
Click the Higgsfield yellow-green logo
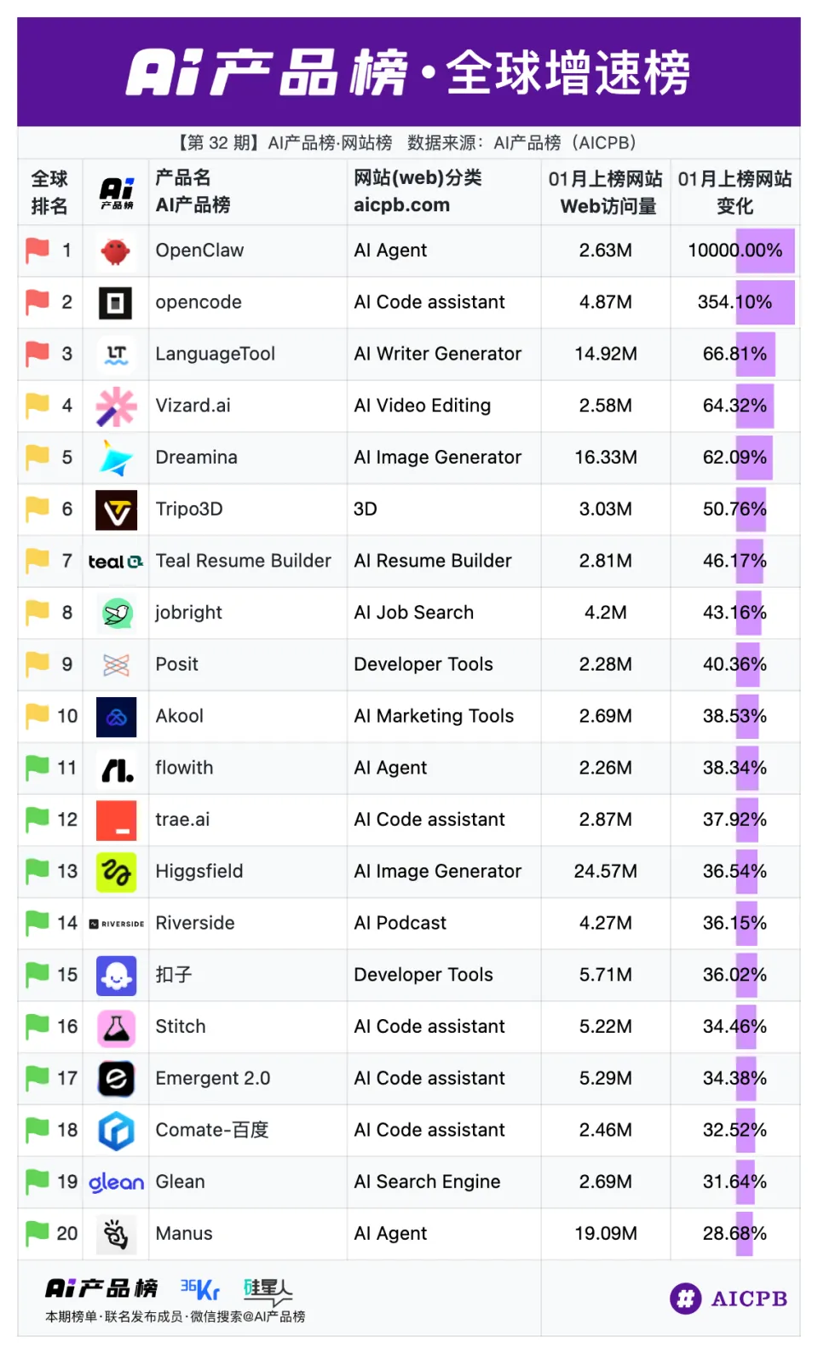coord(116,872)
